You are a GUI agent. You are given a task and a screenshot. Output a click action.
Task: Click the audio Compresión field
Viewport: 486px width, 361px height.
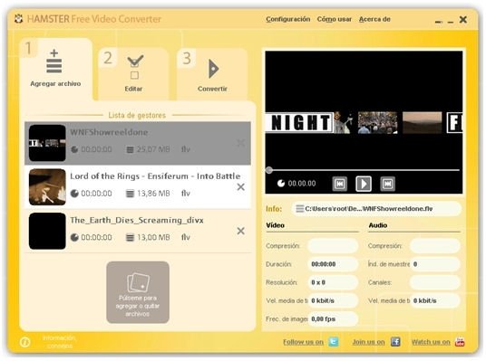pos(435,246)
